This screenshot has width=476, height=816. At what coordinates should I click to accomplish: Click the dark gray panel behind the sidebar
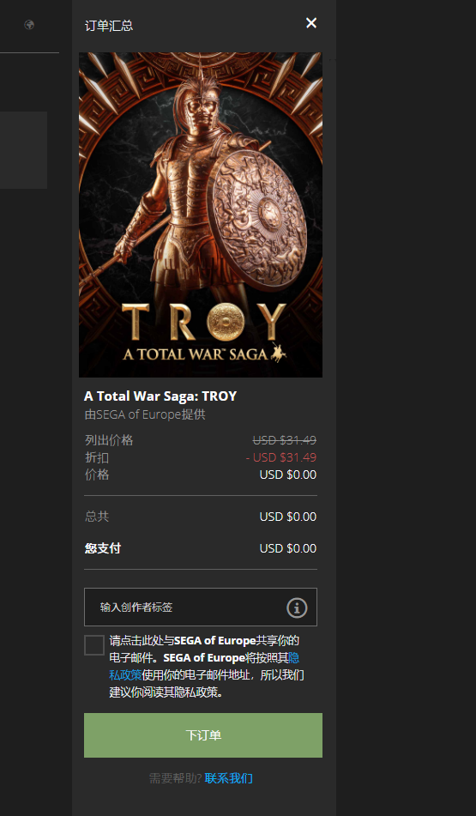tap(23, 150)
